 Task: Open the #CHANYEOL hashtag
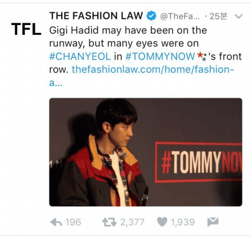coord(80,56)
